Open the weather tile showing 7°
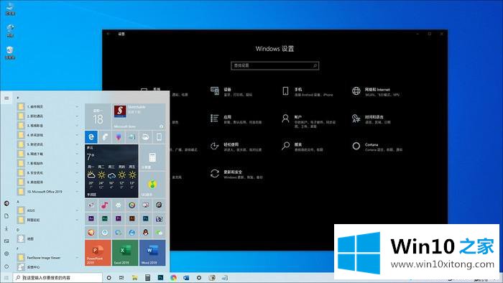503x283 pixels. click(x=111, y=171)
